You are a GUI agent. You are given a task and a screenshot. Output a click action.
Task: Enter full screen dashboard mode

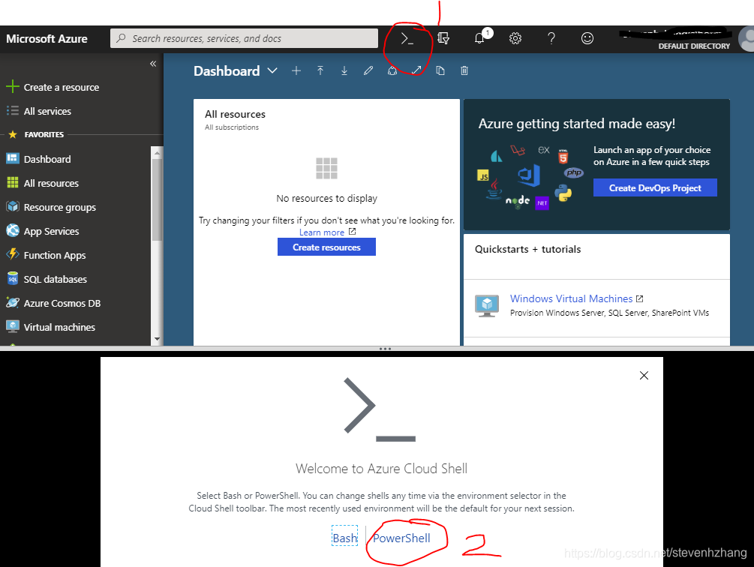tap(416, 70)
